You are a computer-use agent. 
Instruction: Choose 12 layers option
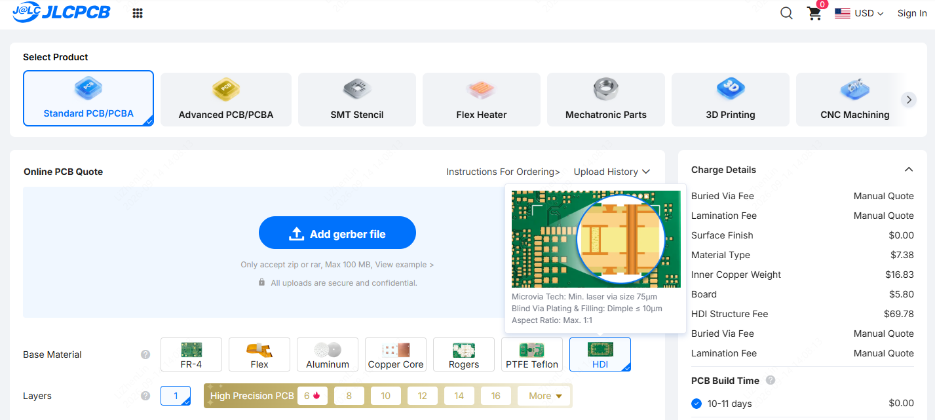coord(423,396)
